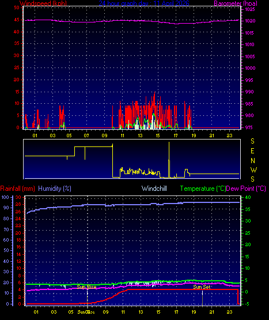Click the "24 hour graph day : 11 April 2026" heading
The image size is (269, 320).
pos(144,3)
